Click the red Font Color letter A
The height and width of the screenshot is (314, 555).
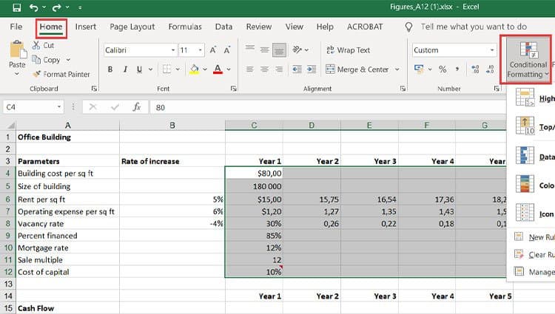tap(218, 69)
